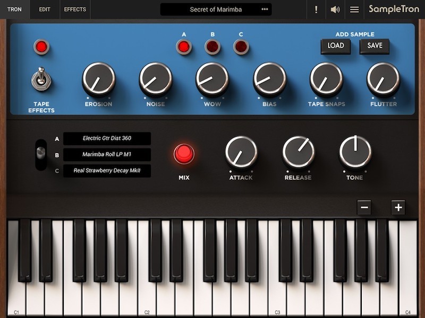Click the exclamation mark alert icon

(x=316, y=10)
